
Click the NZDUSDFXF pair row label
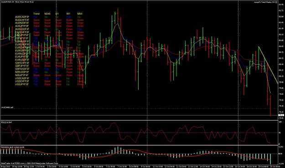point(22,72)
